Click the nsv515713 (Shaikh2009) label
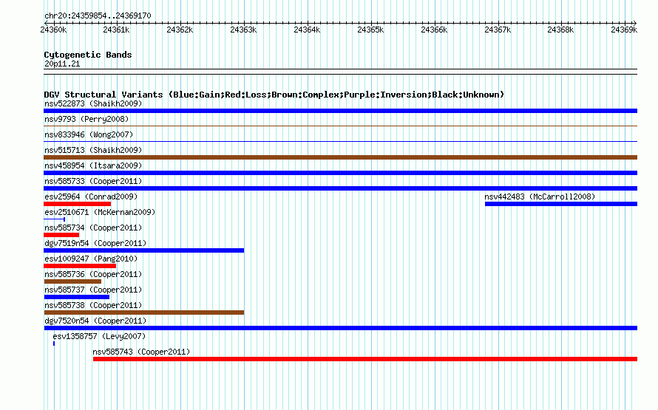The height and width of the screenshot is (410, 658). click(93, 150)
